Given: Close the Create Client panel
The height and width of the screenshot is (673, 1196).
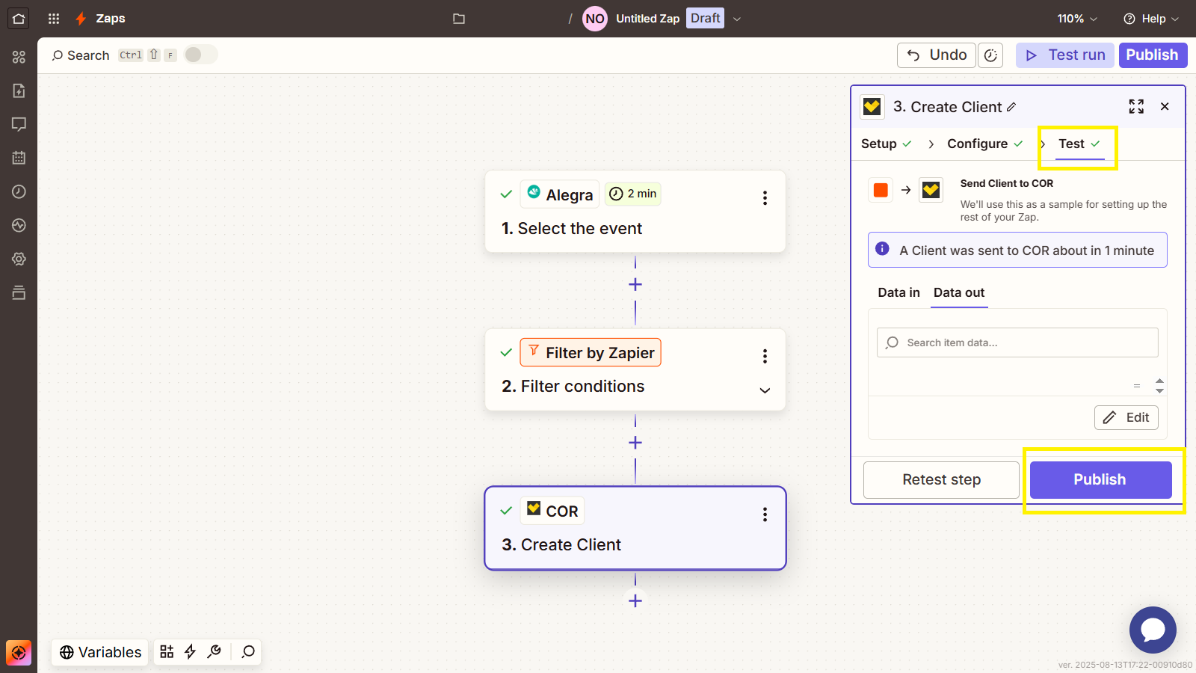Looking at the screenshot, I should (1165, 106).
